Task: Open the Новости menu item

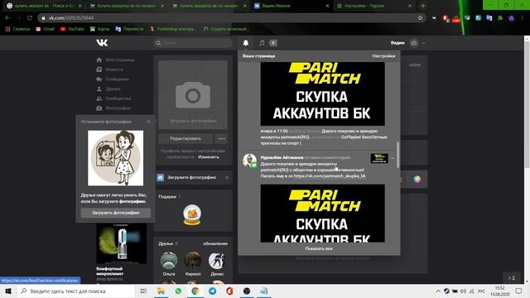Action: tap(114, 70)
